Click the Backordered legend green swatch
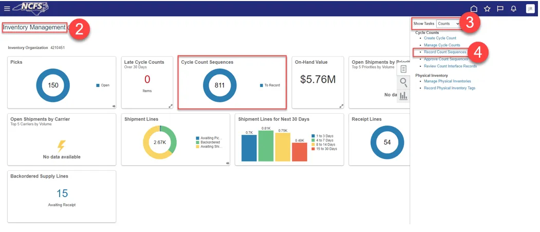The image size is (540, 232). [x=197, y=142]
